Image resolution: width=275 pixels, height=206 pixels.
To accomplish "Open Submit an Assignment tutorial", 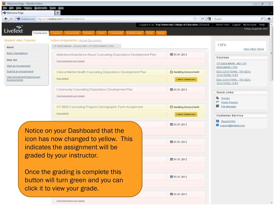I will 20,71.
